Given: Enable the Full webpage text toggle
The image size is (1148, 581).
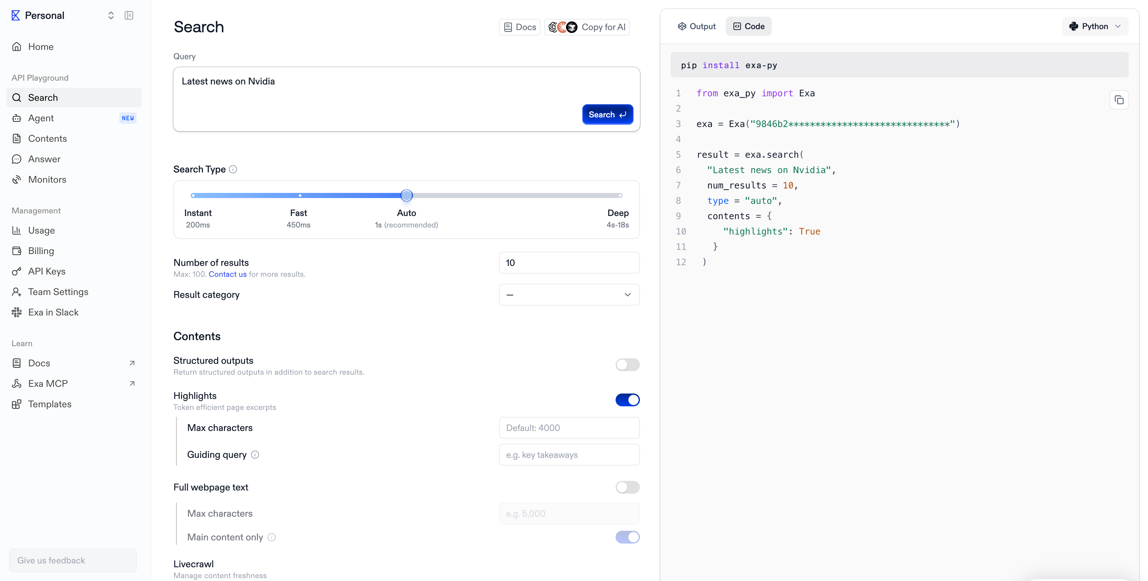Looking at the screenshot, I should click(x=627, y=487).
